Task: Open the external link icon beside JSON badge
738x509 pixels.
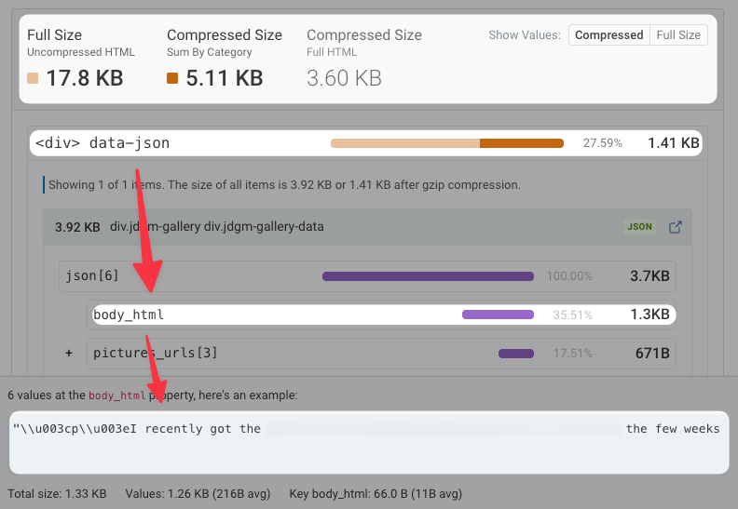Action: tap(676, 227)
